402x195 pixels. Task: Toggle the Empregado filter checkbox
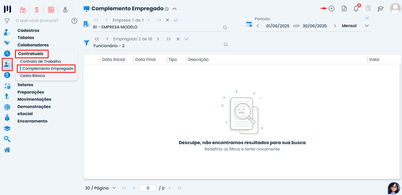[x=186, y=39]
